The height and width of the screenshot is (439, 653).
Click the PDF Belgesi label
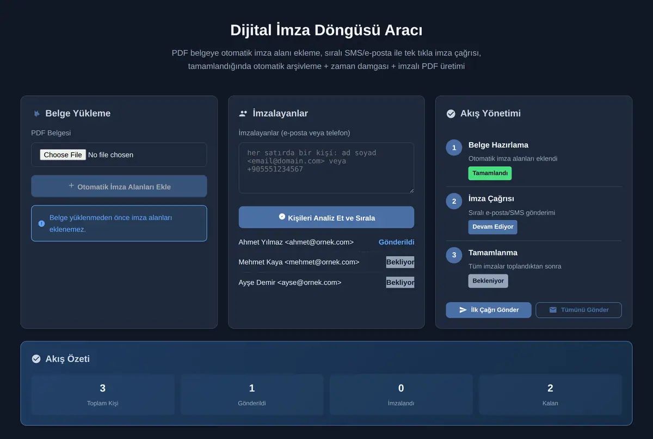[51, 133]
